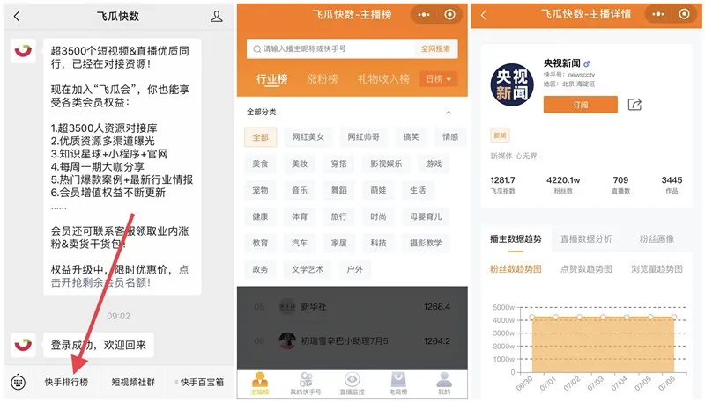The image size is (705, 402).
Task: Show the 浏览量趋势图 chart
Action: 657,269
